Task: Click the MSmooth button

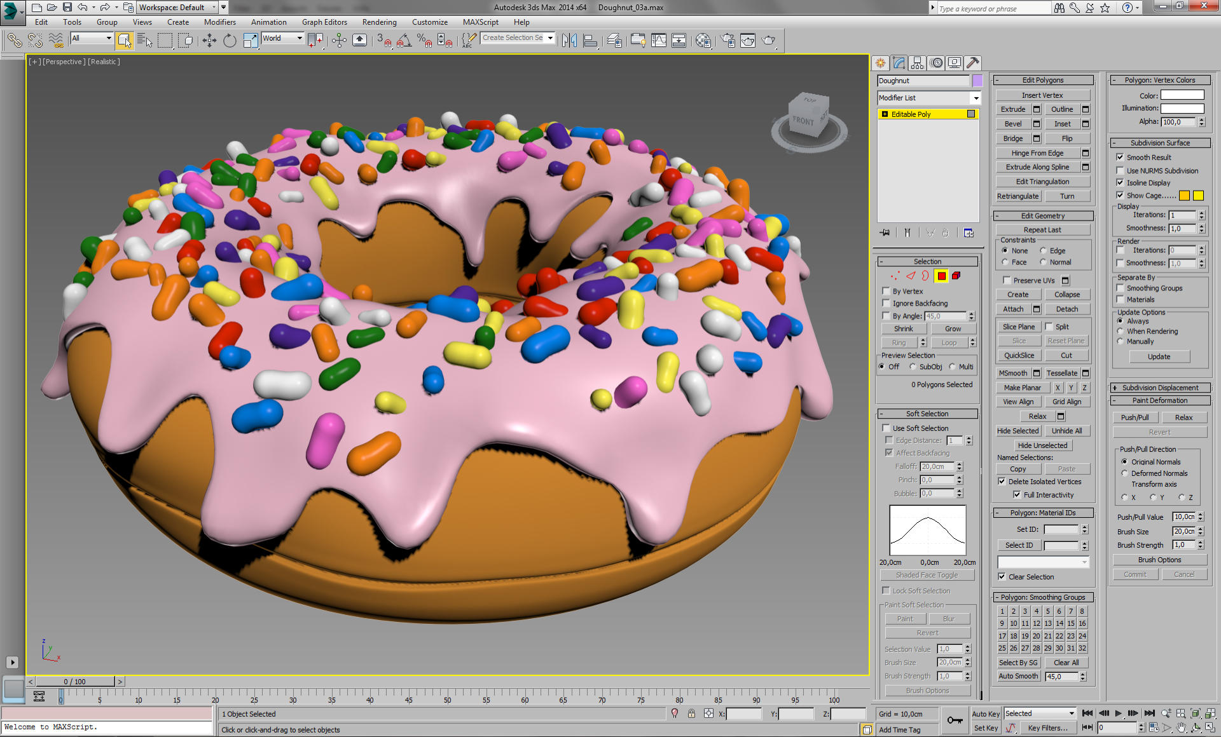Action: 1013,373
